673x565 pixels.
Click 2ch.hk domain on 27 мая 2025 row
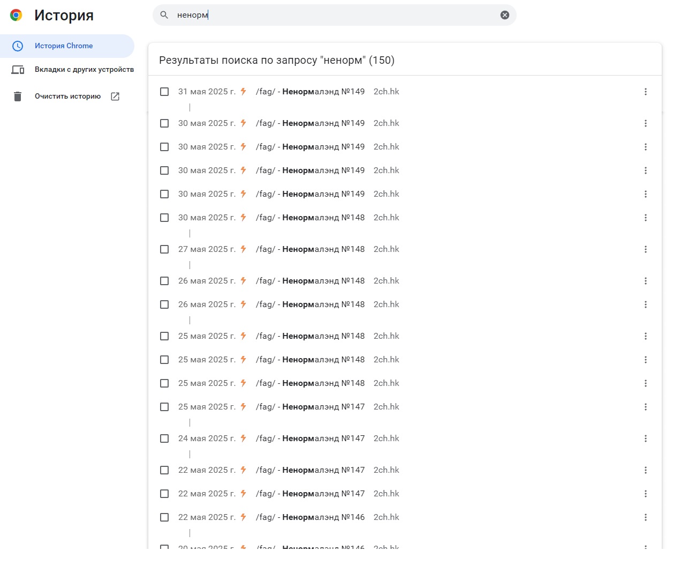click(x=387, y=249)
